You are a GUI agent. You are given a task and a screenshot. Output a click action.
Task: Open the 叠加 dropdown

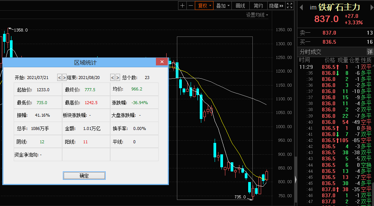coord(222,6)
